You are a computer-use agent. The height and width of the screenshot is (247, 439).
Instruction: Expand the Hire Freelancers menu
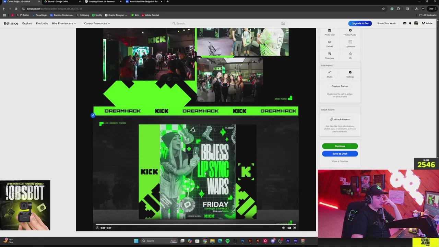click(x=64, y=23)
